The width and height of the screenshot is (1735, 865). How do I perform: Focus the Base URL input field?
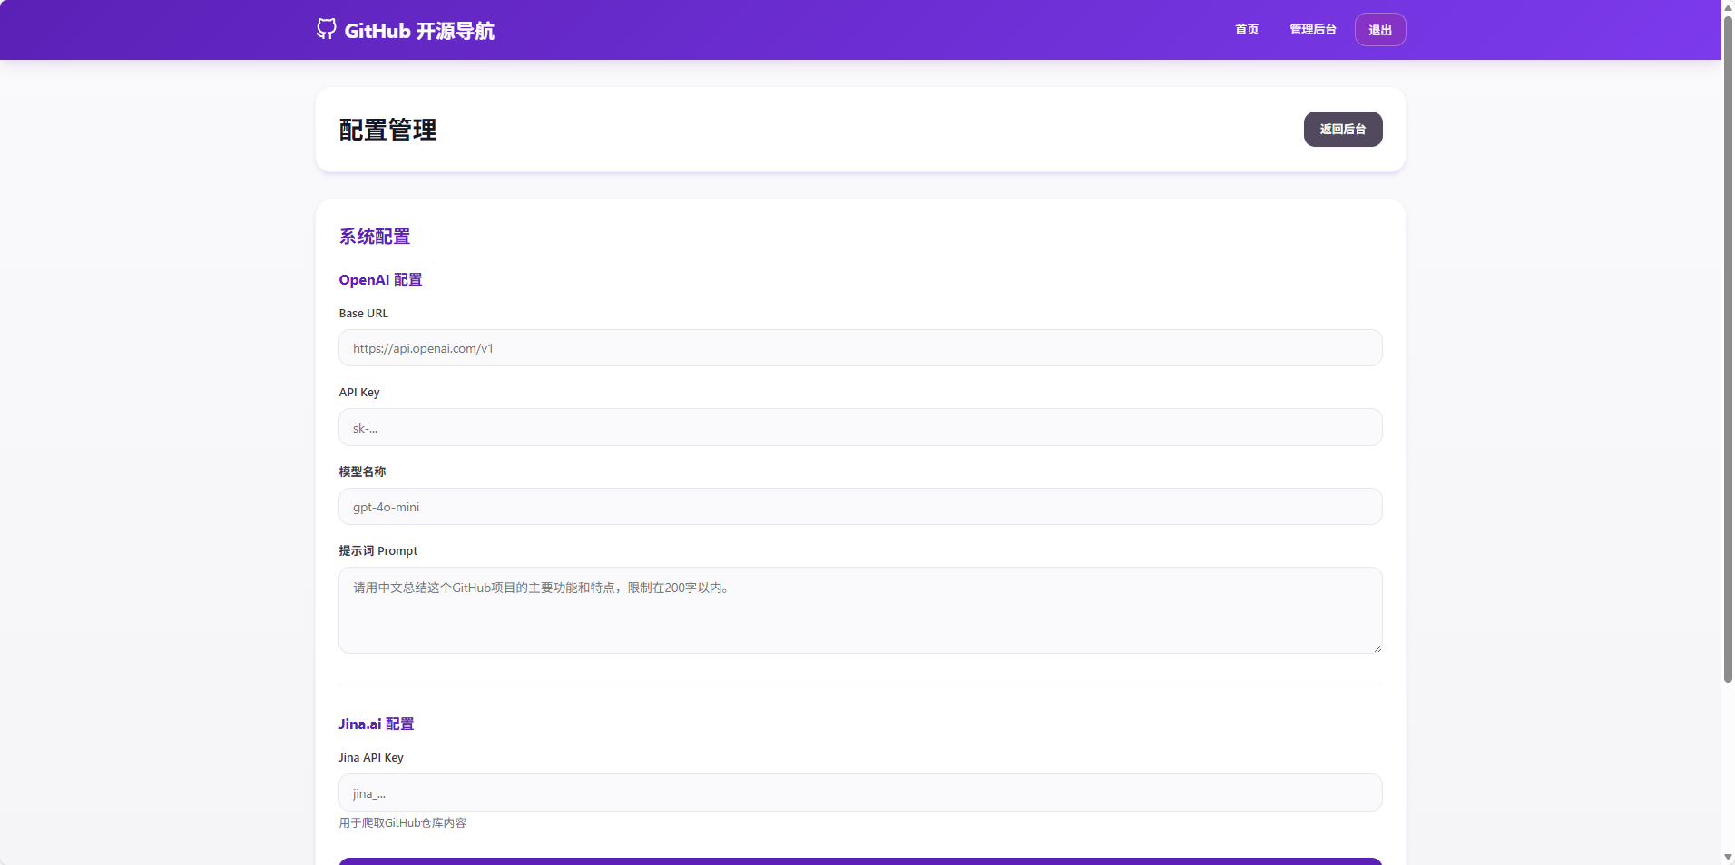859,348
